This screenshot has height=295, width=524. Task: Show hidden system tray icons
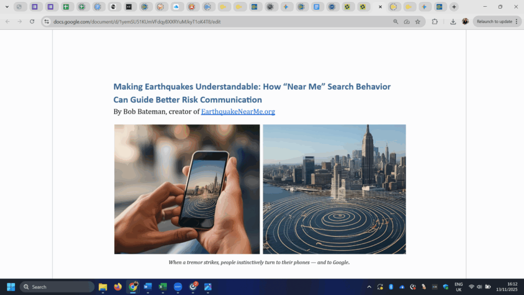369,287
